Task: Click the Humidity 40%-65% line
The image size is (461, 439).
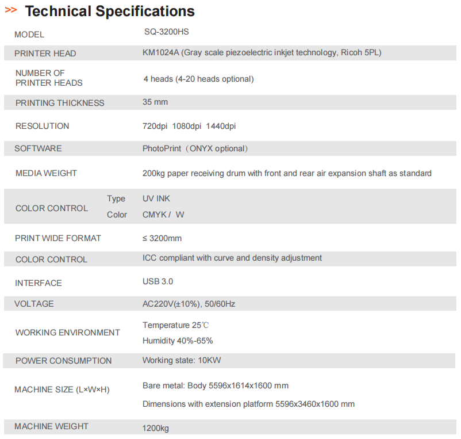Action: click(x=178, y=341)
